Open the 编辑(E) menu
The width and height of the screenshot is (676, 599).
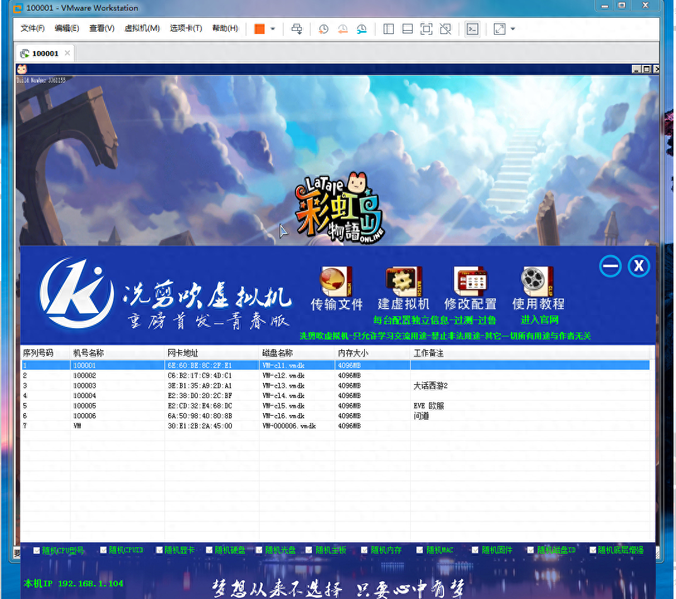67,28
